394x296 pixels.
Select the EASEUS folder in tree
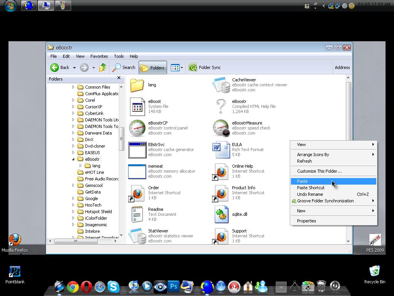click(x=92, y=153)
